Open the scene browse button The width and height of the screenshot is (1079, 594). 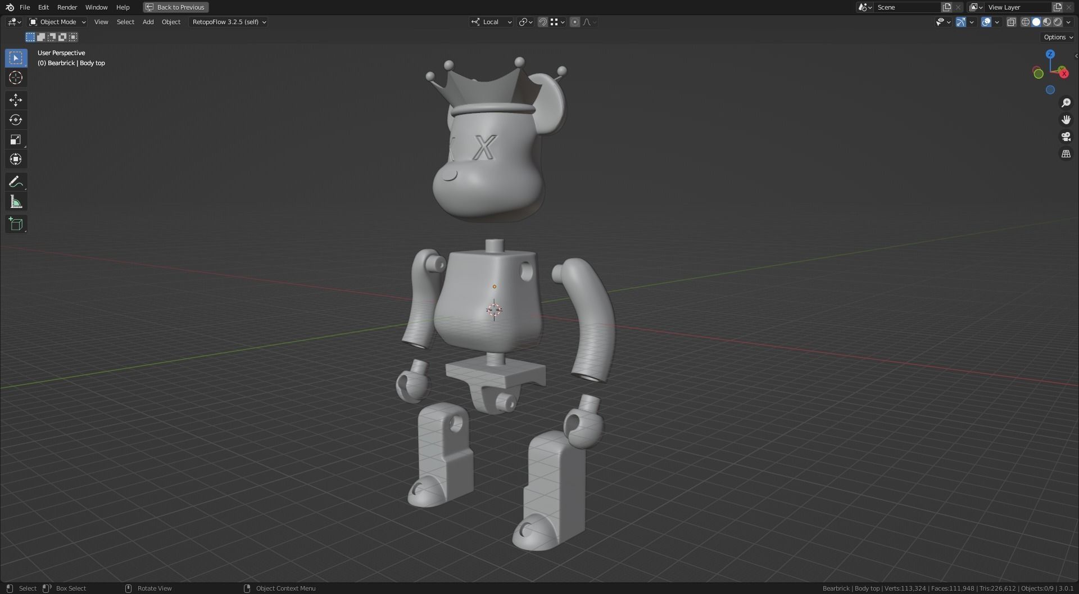click(x=864, y=7)
